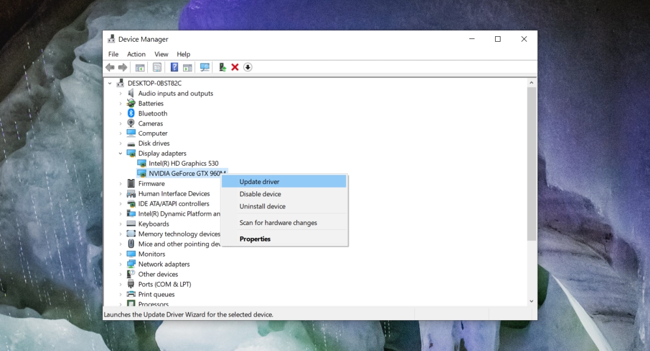Image resolution: width=650 pixels, height=351 pixels.
Task: Expand the Batteries chevron
Action: click(121, 103)
